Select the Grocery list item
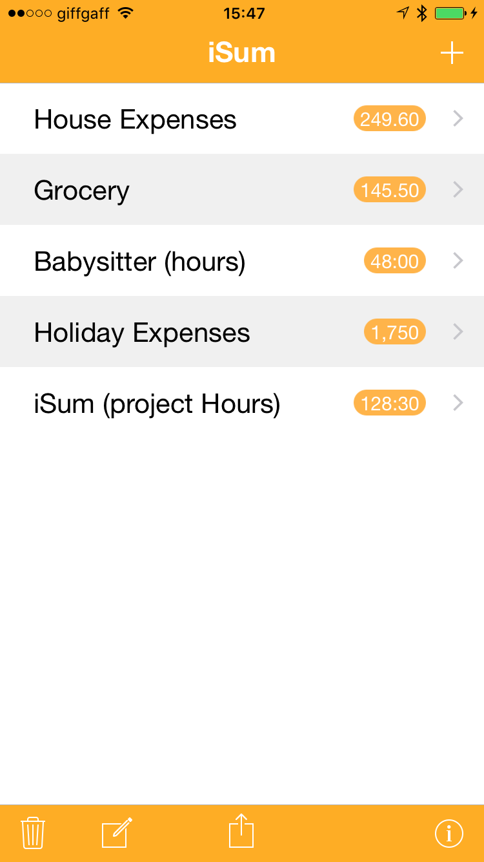 click(82, 191)
